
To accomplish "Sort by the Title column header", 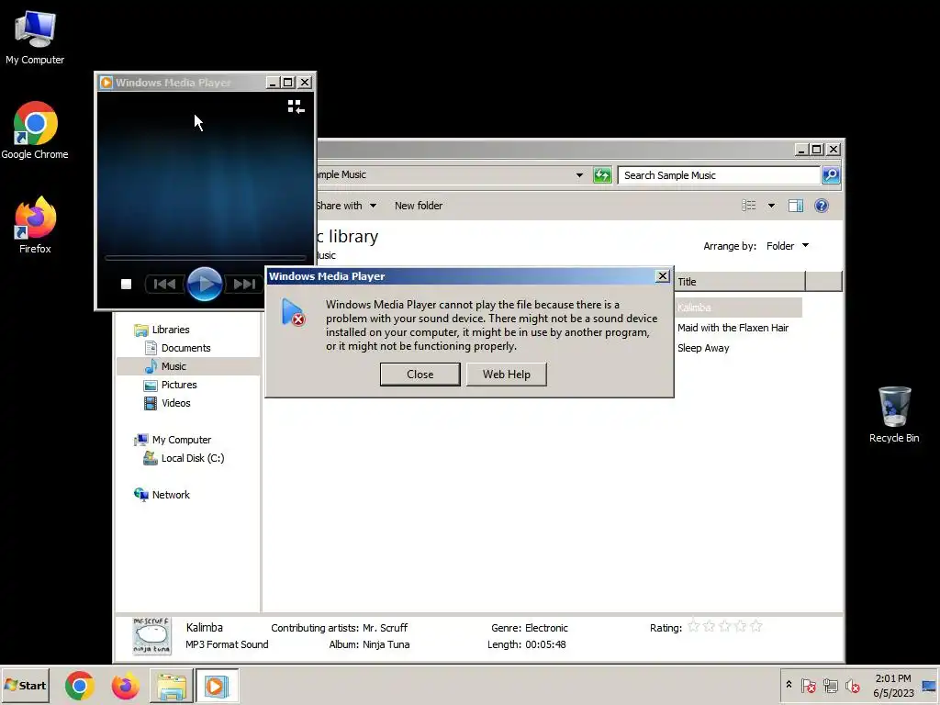I will click(740, 281).
